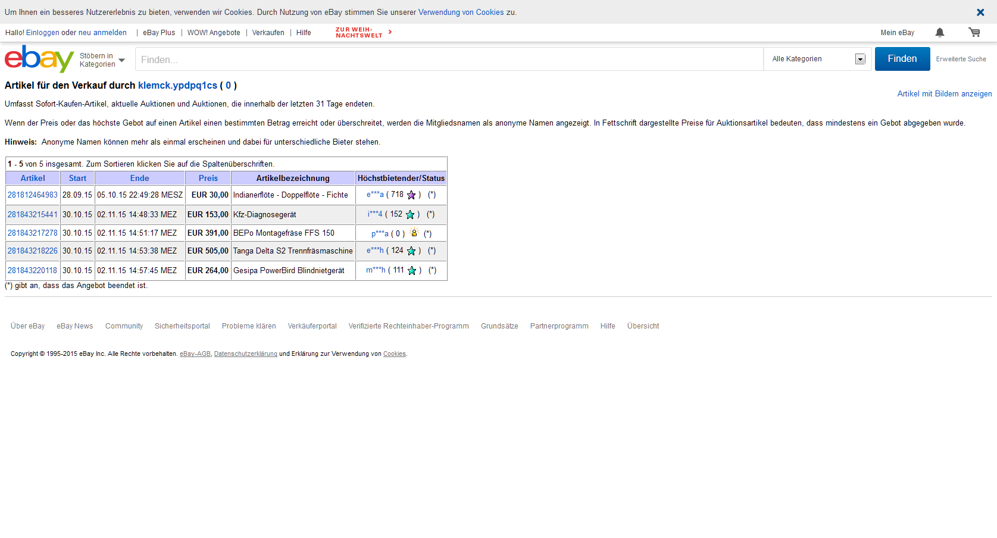This screenshot has height=538, width=997.
Task: Sort table by Preis column header
Action: pyautogui.click(x=208, y=178)
